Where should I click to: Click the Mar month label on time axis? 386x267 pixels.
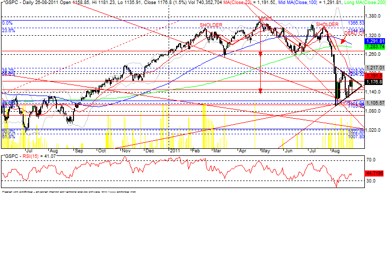click(x=217, y=151)
